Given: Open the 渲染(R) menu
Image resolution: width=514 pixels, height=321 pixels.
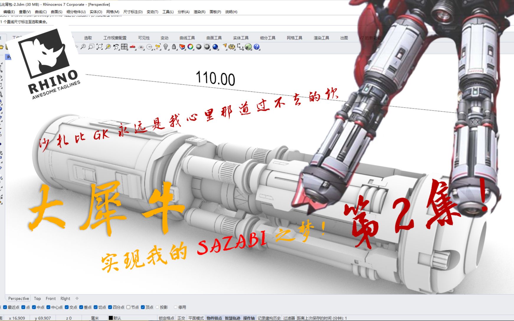Looking at the screenshot, I should point(199,12).
